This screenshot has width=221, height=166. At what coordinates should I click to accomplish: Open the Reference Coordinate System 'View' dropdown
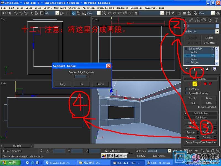pyautogui.click(x=99, y=13)
